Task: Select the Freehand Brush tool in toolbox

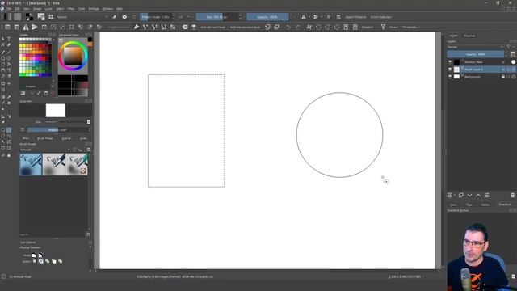Action: (3, 52)
